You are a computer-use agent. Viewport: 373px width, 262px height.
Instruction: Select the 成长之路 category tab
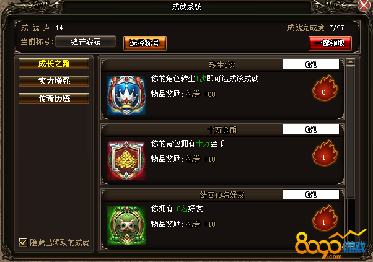coord(54,64)
